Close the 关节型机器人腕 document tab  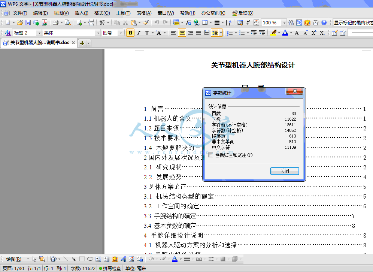pos(73,43)
